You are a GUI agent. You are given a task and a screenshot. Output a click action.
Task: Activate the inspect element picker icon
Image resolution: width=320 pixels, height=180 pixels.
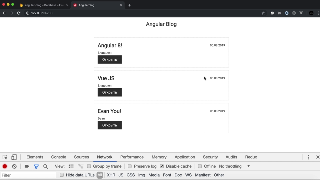point(5,157)
